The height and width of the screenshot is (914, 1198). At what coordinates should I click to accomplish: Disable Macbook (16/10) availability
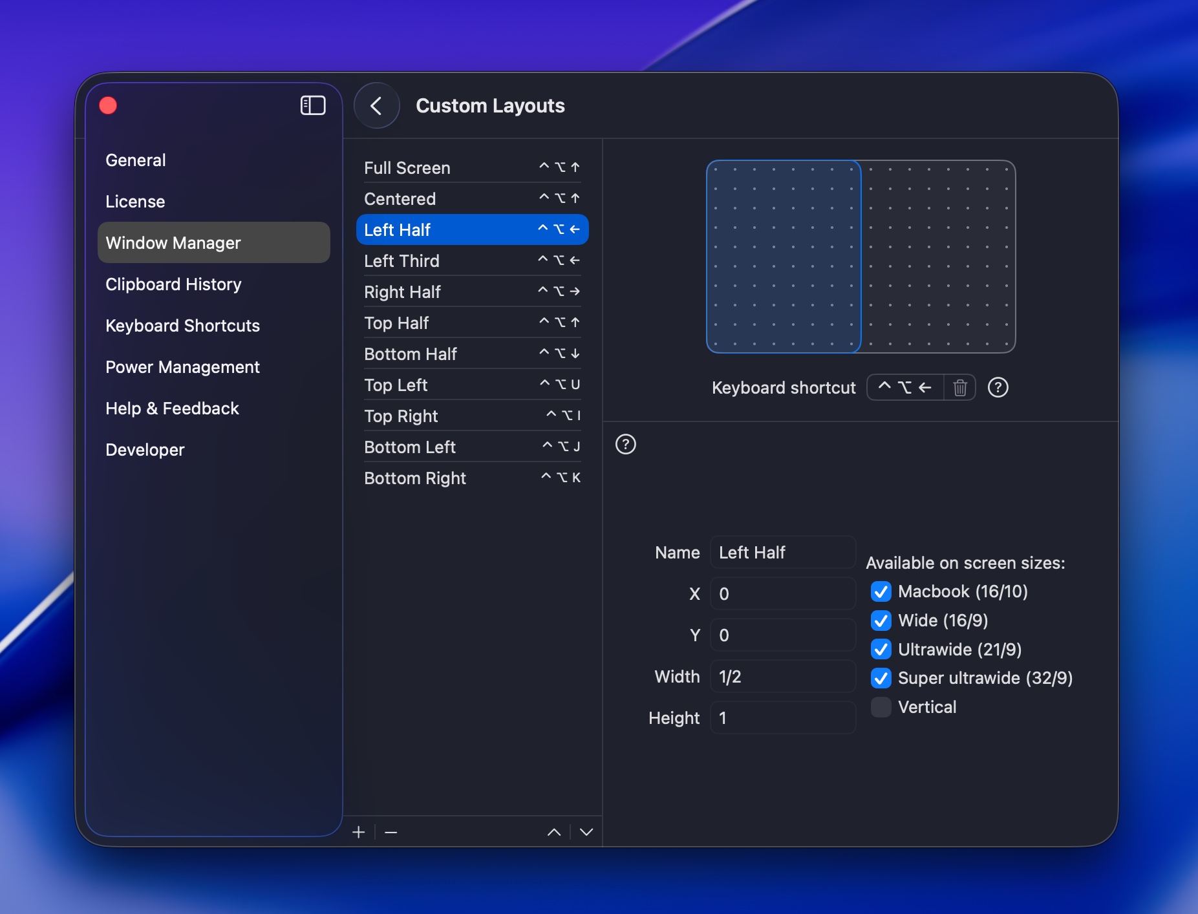click(x=880, y=591)
